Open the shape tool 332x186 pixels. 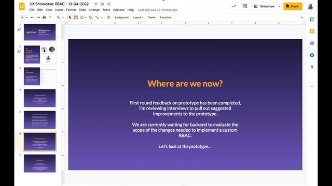pos(91,18)
